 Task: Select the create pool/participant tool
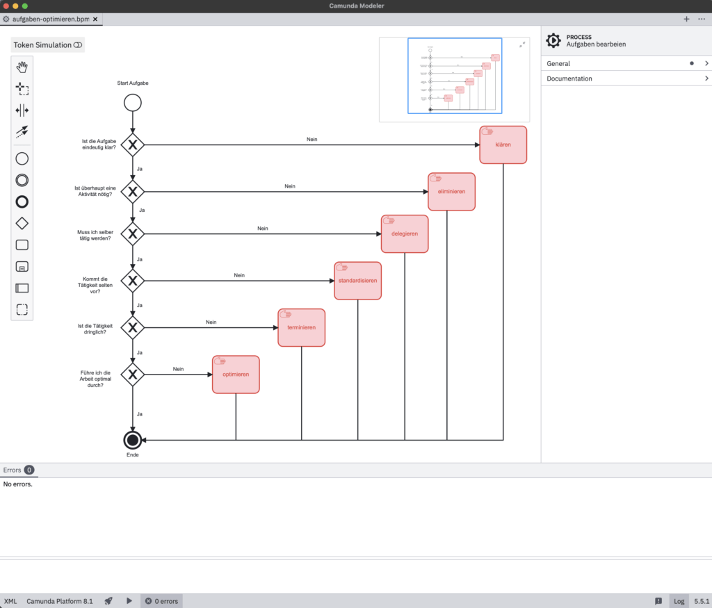22,288
